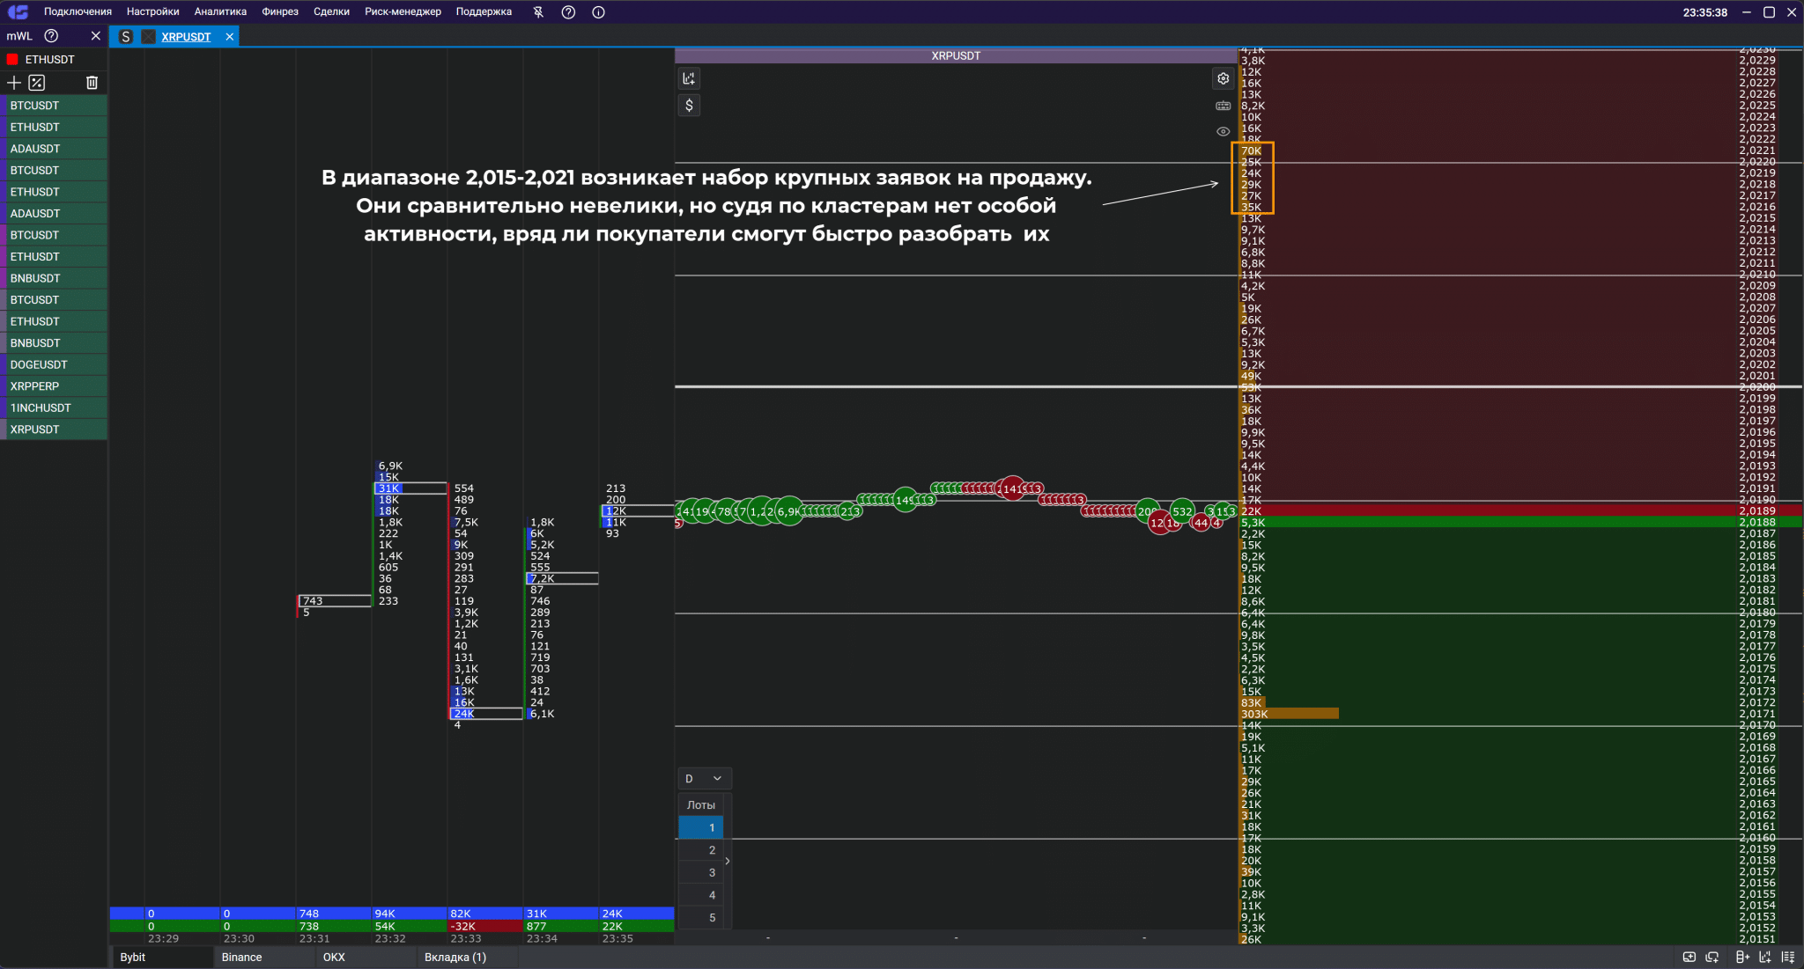Screen dimensions: 1804x969
Task: Add new instrument with plus icon in watchlist
Action: click(13, 83)
